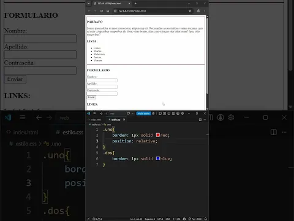Click the .dos selector on line 5
The height and width of the screenshot is (221, 294).
pyautogui.click(x=108, y=153)
